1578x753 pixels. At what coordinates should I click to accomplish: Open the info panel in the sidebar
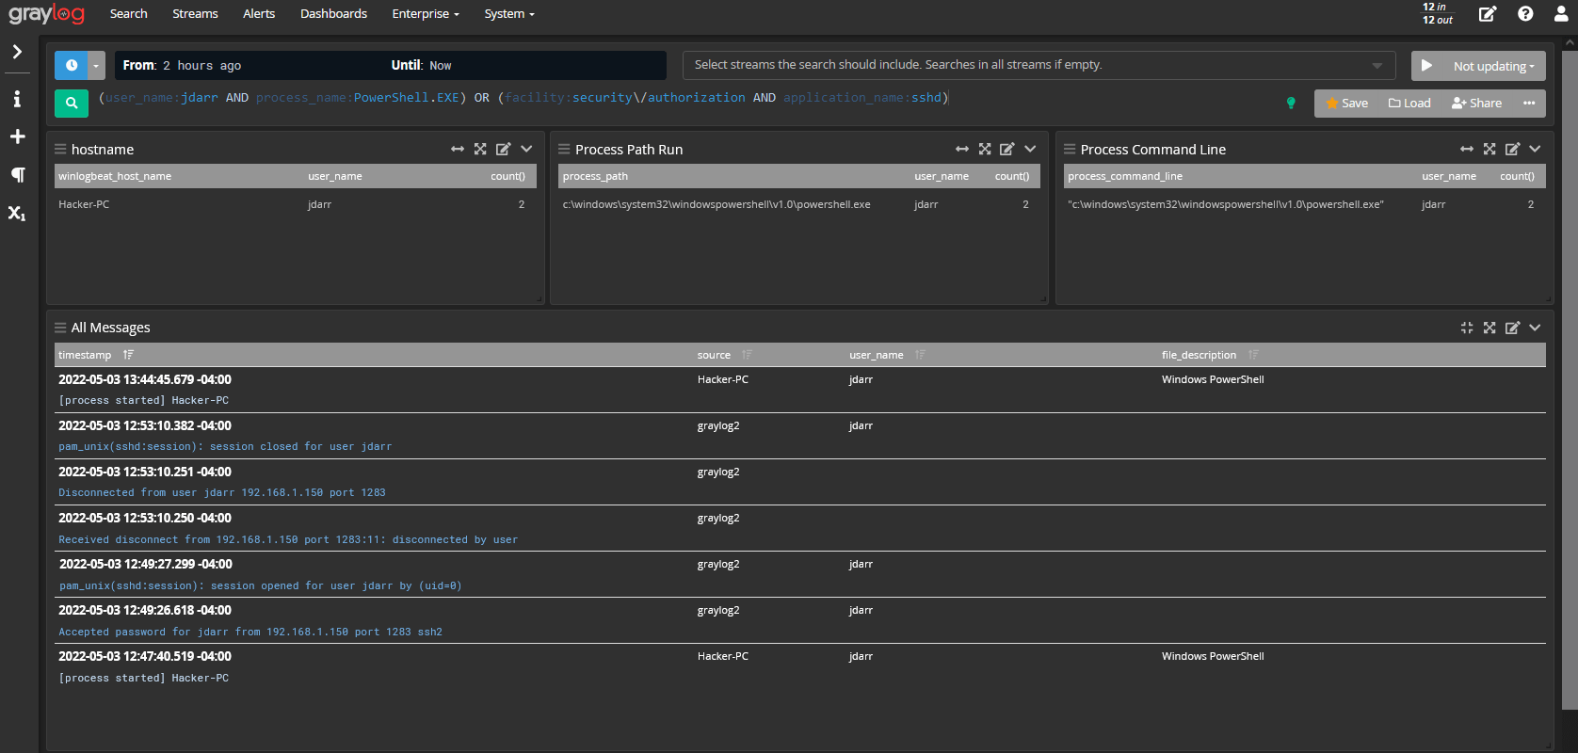pos(17,99)
